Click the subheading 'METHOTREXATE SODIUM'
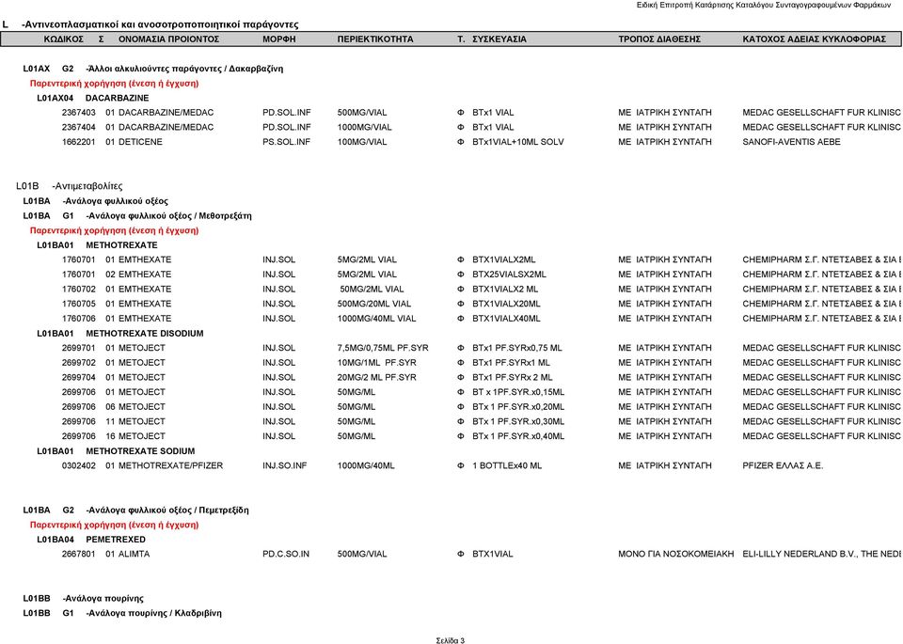Screen dimensions: 903x644 tap(140, 451)
